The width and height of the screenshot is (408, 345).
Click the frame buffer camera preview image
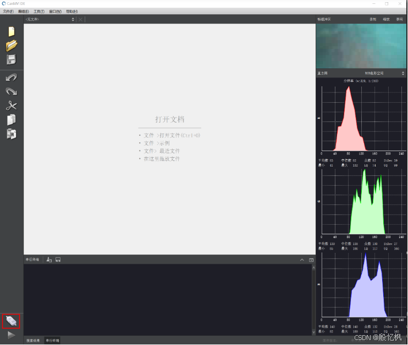pyautogui.click(x=361, y=46)
